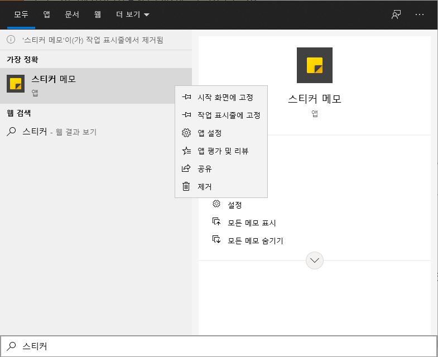Click the pin icon next to 시작 화면에 고정
Viewport: 438px width, 357px height.
pos(186,97)
